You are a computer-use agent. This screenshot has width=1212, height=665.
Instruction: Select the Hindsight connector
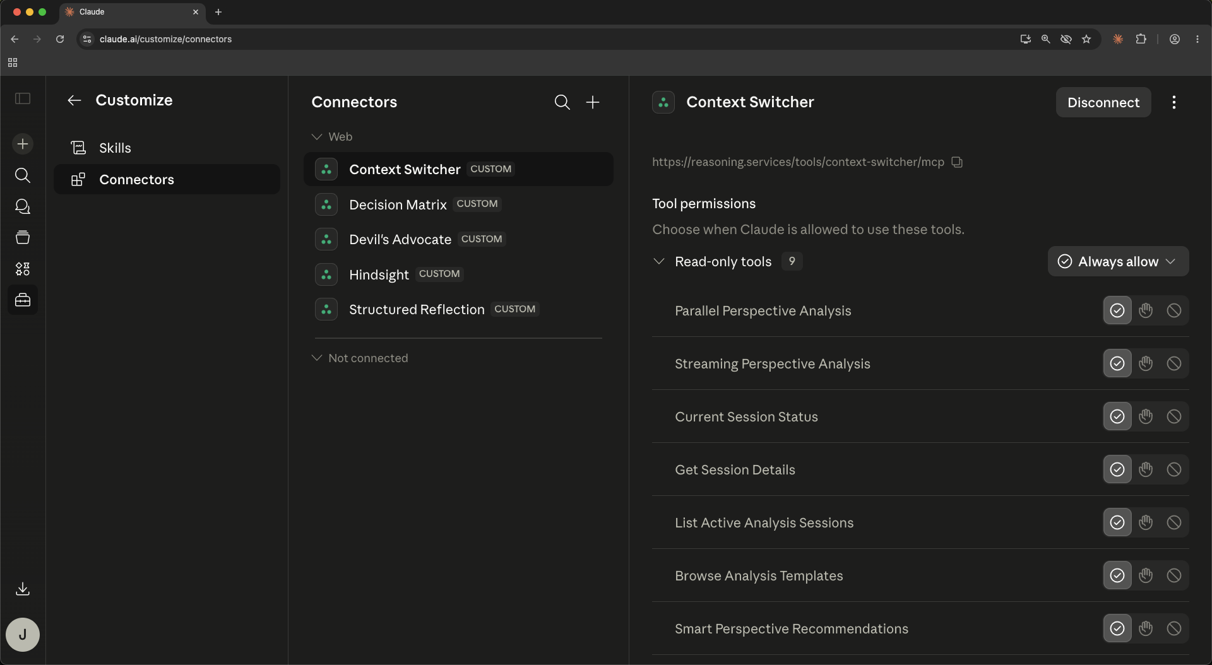(x=458, y=274)
